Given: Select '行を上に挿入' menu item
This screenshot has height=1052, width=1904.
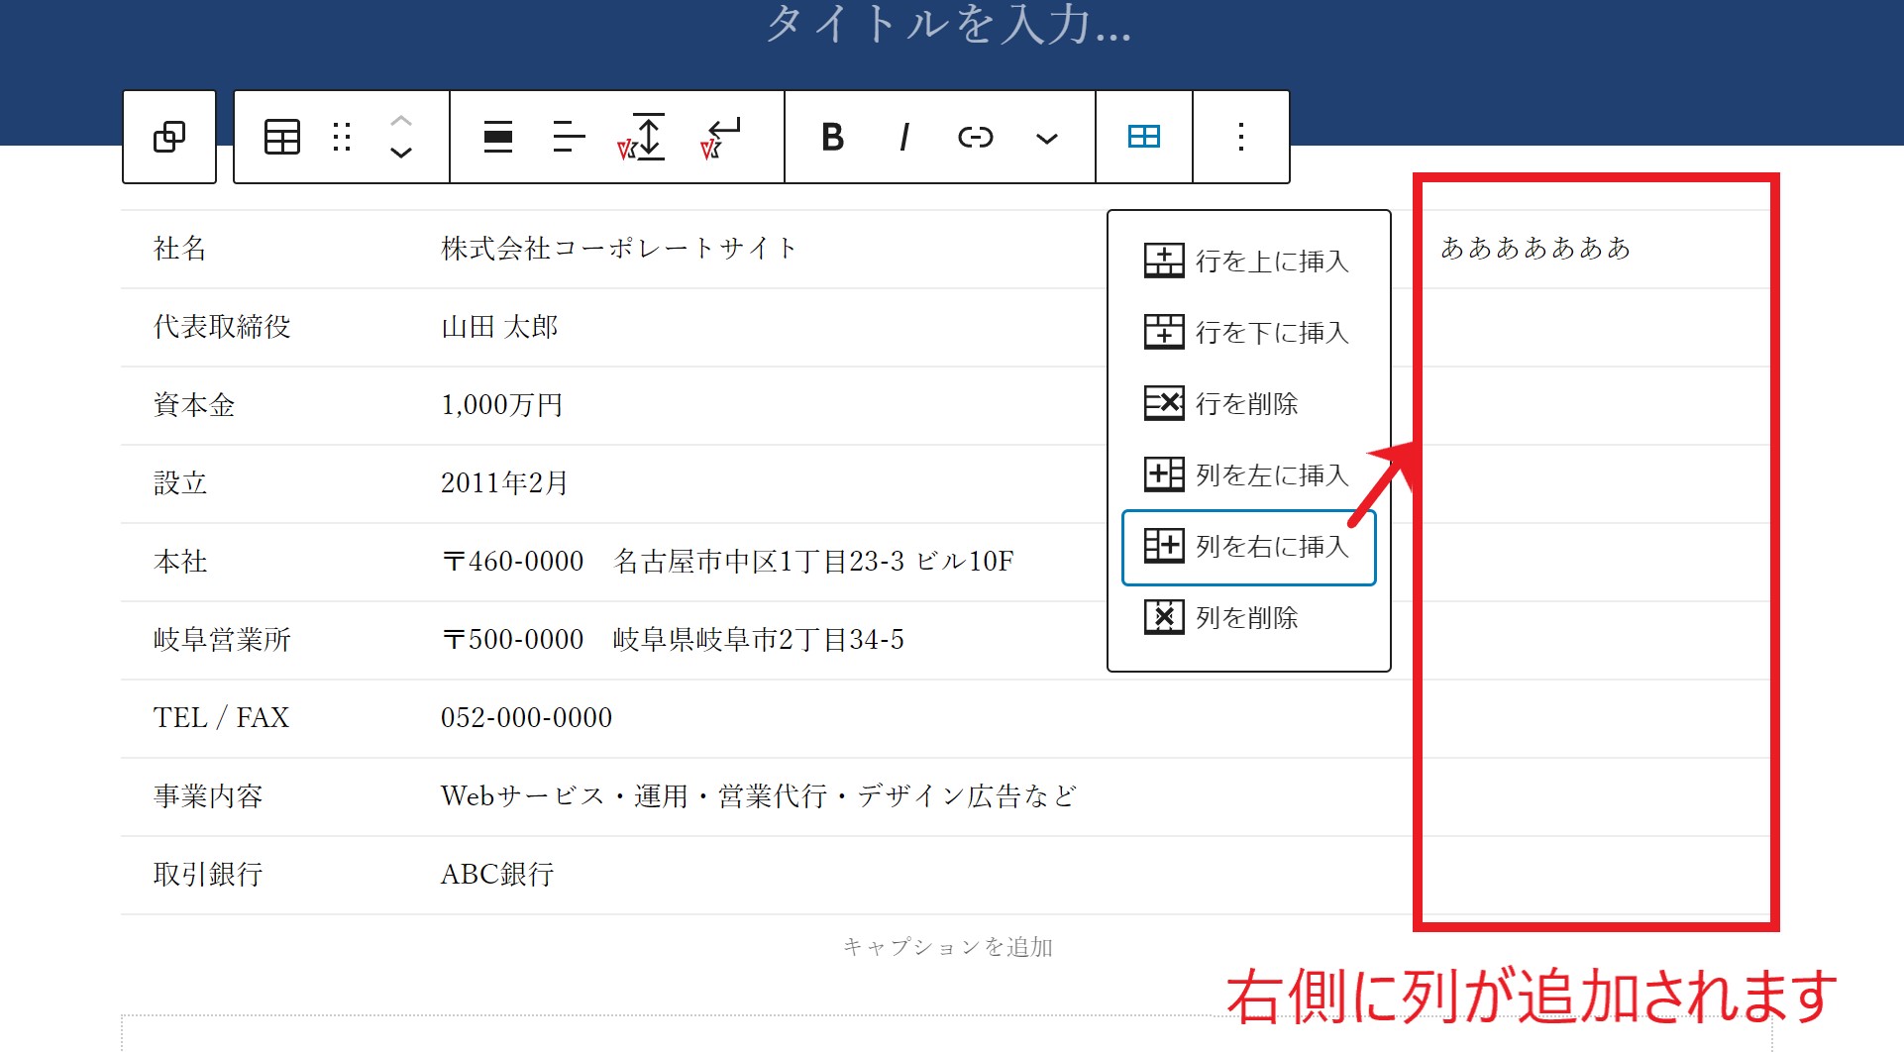Looking at the screenshot, I should tap(1248, 261).
